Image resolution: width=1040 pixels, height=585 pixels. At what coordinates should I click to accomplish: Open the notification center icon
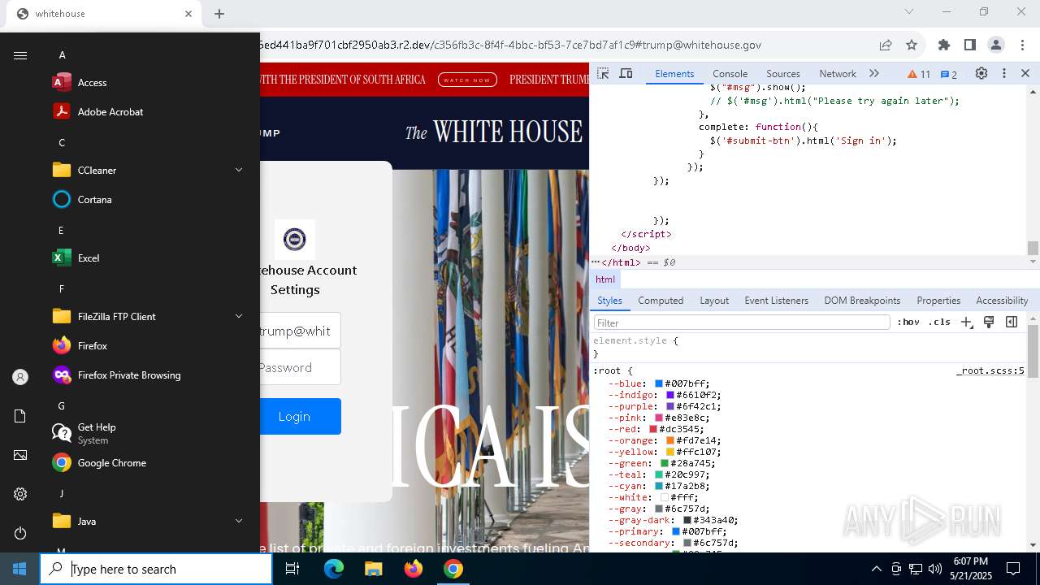(1013, 569)
